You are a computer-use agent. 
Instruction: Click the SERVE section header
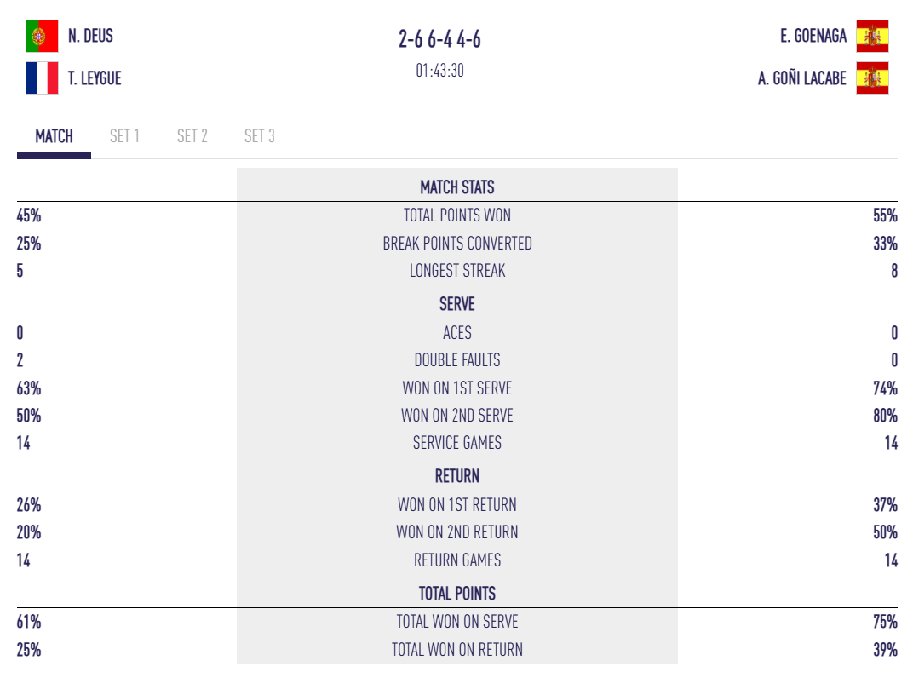coord(456,304)
